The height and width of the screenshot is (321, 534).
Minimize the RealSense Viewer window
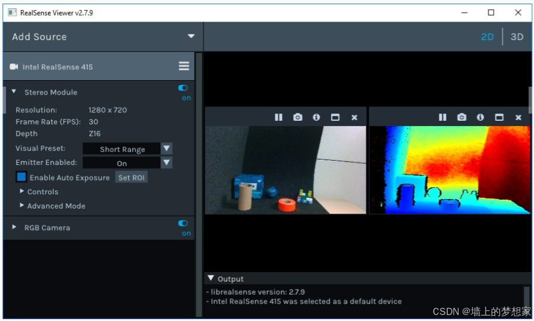coord(464,13)
